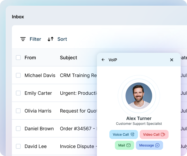187x156 pixels.
Task: Click the Sort arrows icon
Action: click(50, 39)
